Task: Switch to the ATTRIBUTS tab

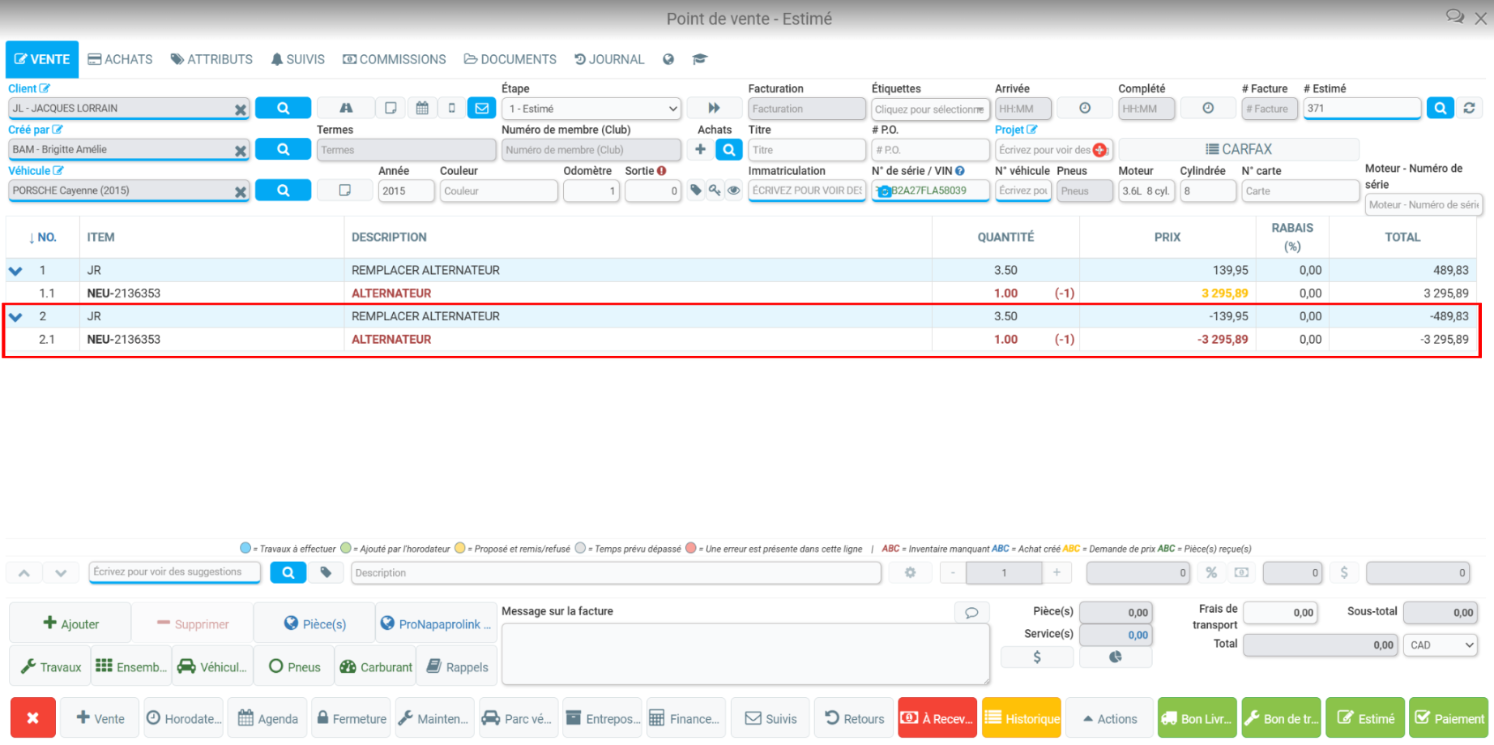Action: click(x=211, y=59)
